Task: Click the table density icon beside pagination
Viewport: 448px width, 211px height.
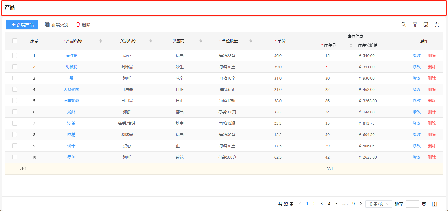Action: 435,204
